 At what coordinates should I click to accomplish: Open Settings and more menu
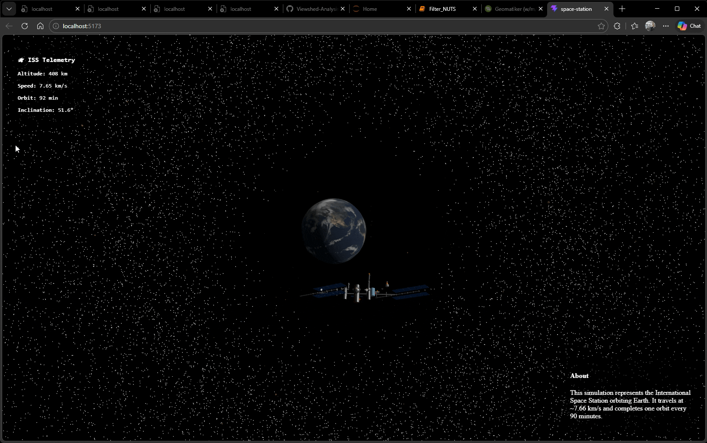[666, 26]
